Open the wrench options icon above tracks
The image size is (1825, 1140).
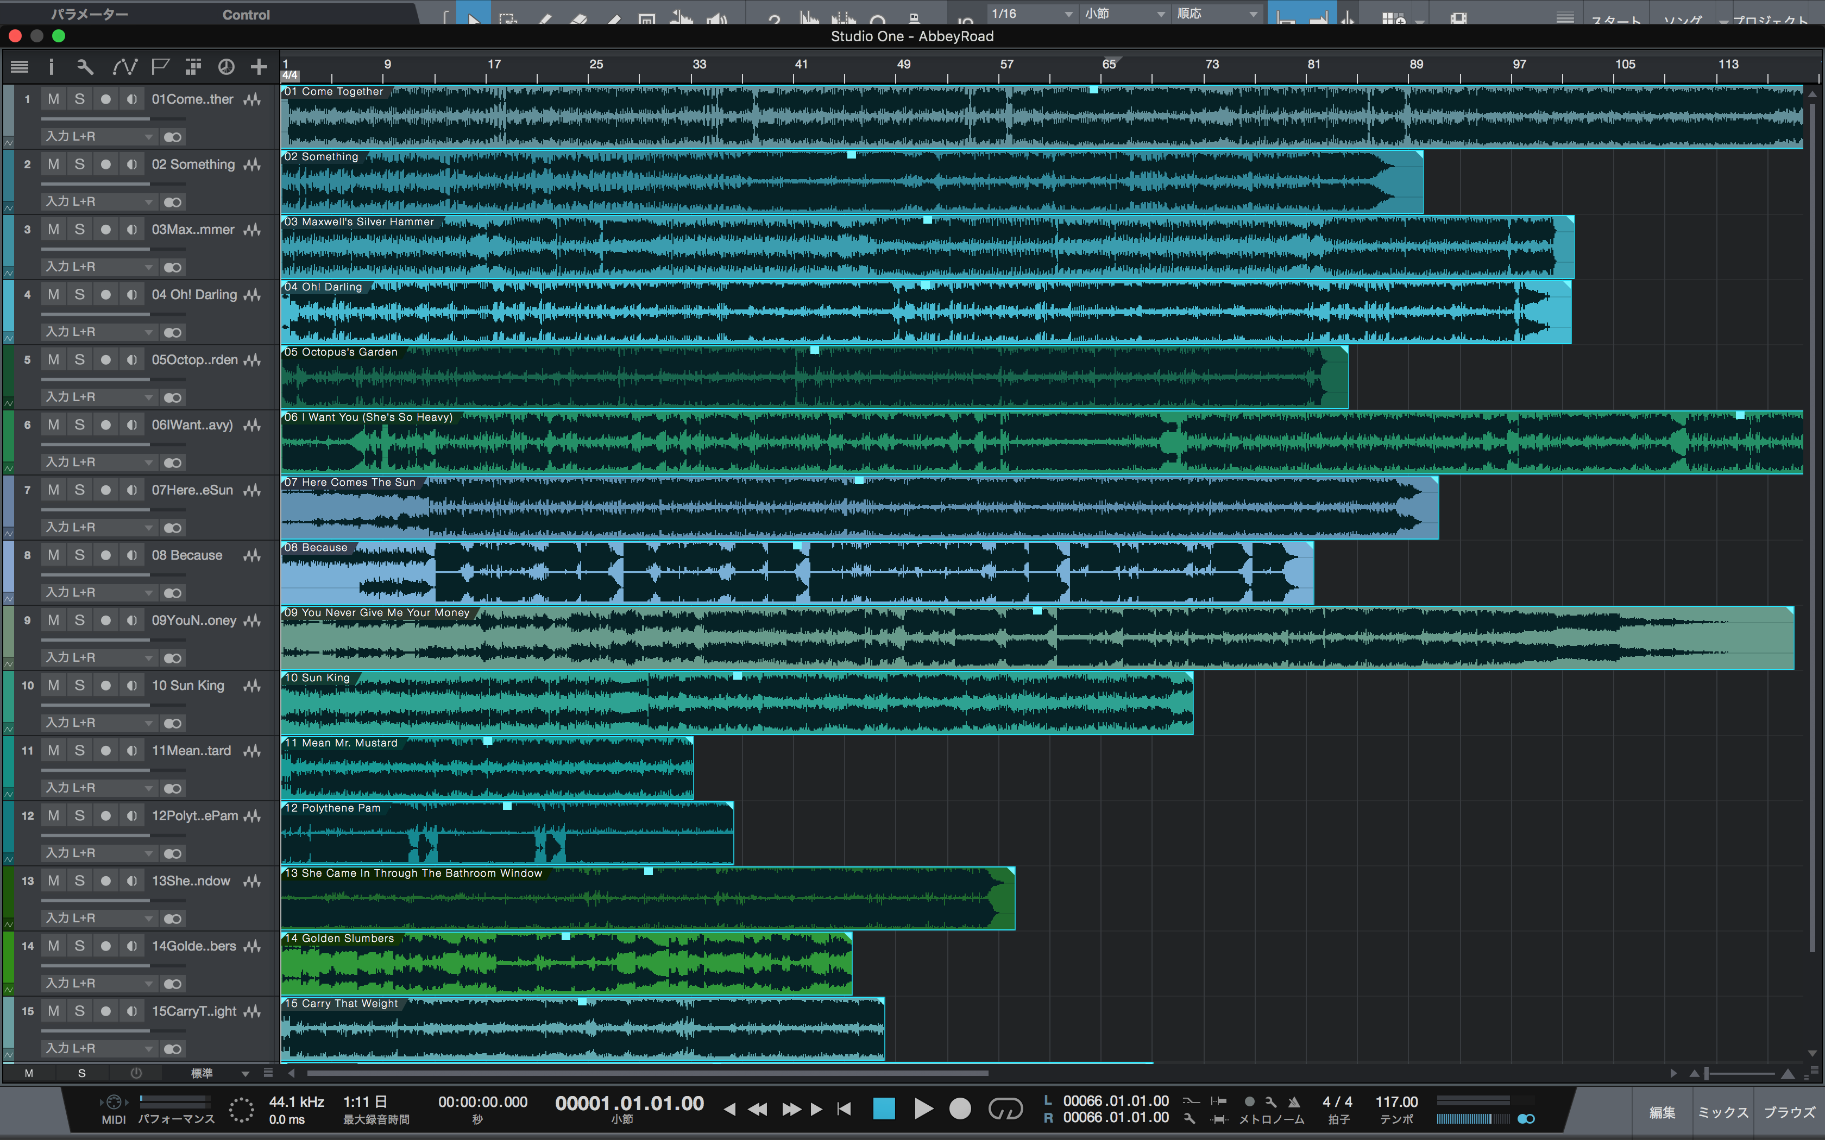click(x=85, y=67)
